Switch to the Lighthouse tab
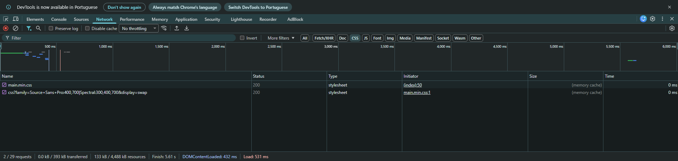Screen dimensions: 678x161 click(241, 19)
